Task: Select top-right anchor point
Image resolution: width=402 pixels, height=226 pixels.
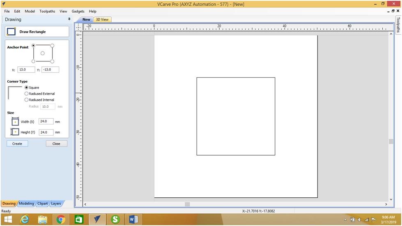Action: coord(52,45)
